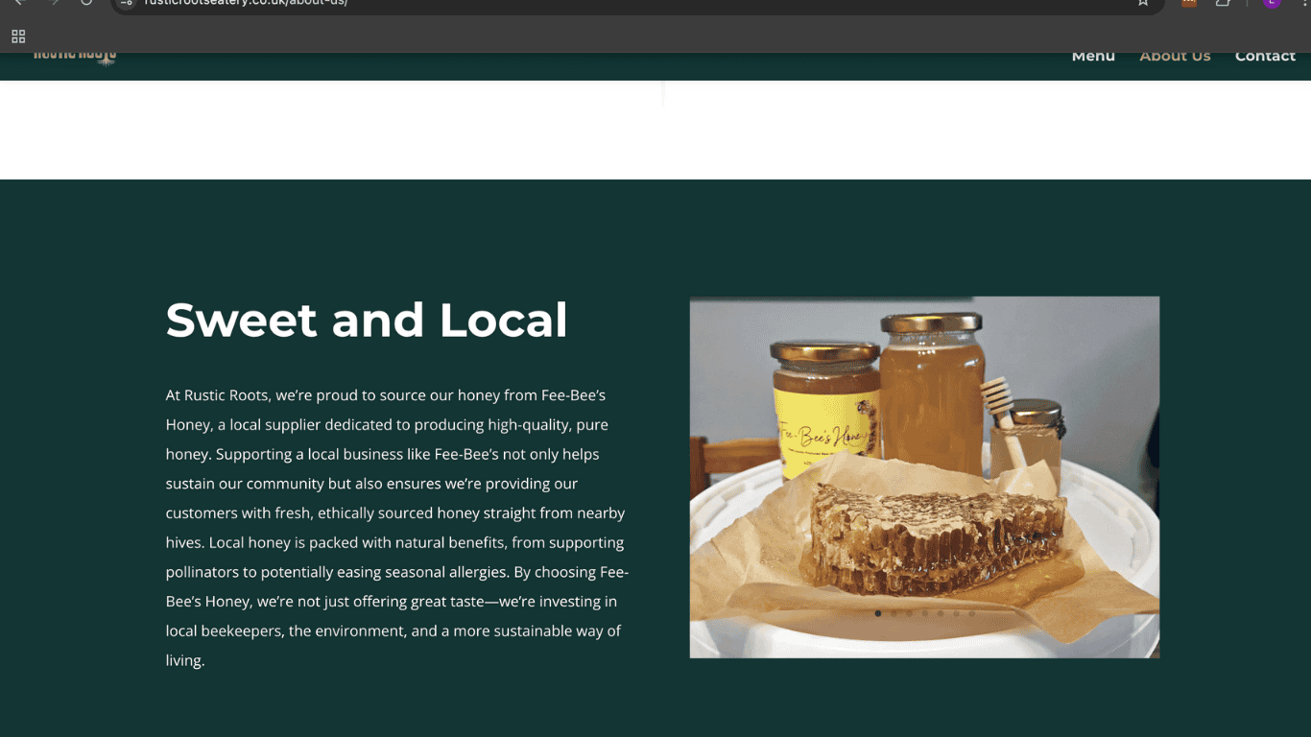Reload the page with the refresh icon

[86, 3]
